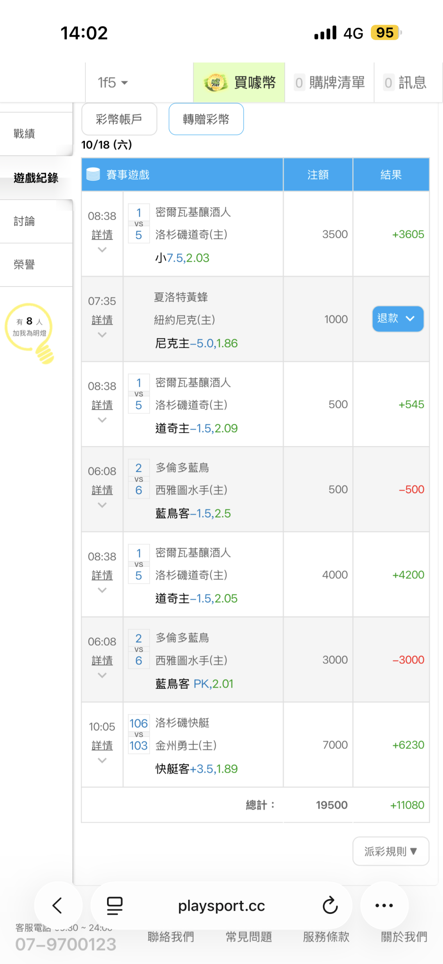443x964 pixels.
Task: Tap the coin stack icon in 賽事遊戲 header
Action: [93, 175]
